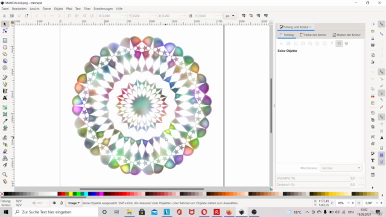This screenshot has width=386, height=217.
Task: Switch to Farbe der Kontur tab
Action: 313,35
